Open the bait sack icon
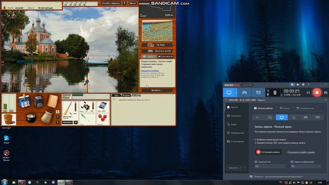The height and width of the screenshot is (185, 329). point(47,117)
